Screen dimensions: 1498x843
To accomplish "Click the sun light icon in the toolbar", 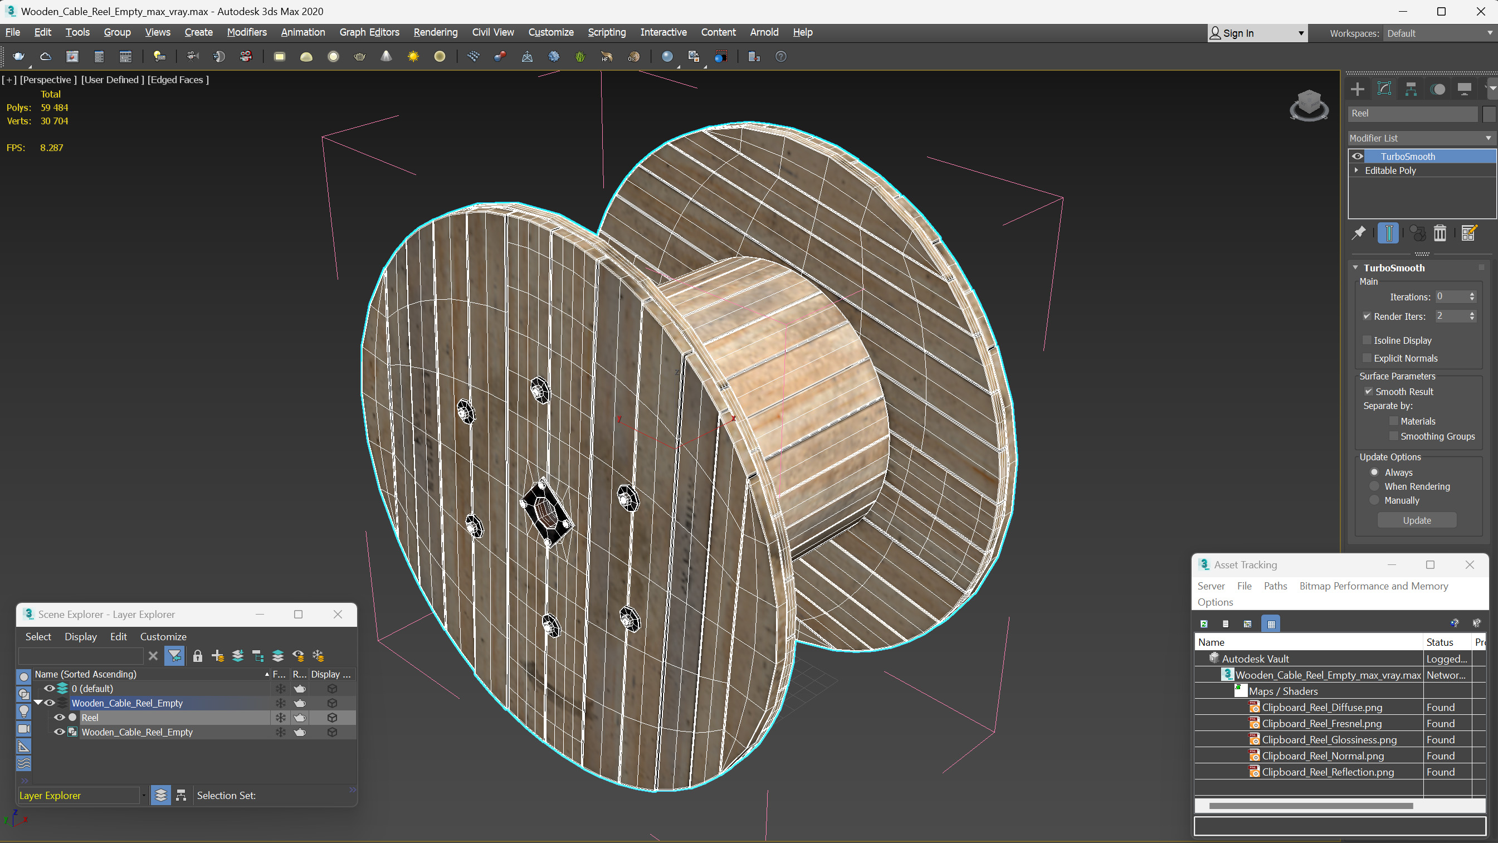I will coord(413,56).
